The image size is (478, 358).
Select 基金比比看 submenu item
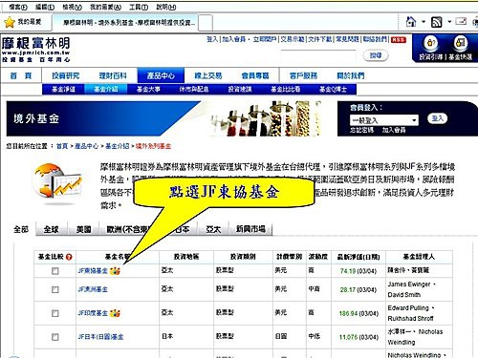286,90
